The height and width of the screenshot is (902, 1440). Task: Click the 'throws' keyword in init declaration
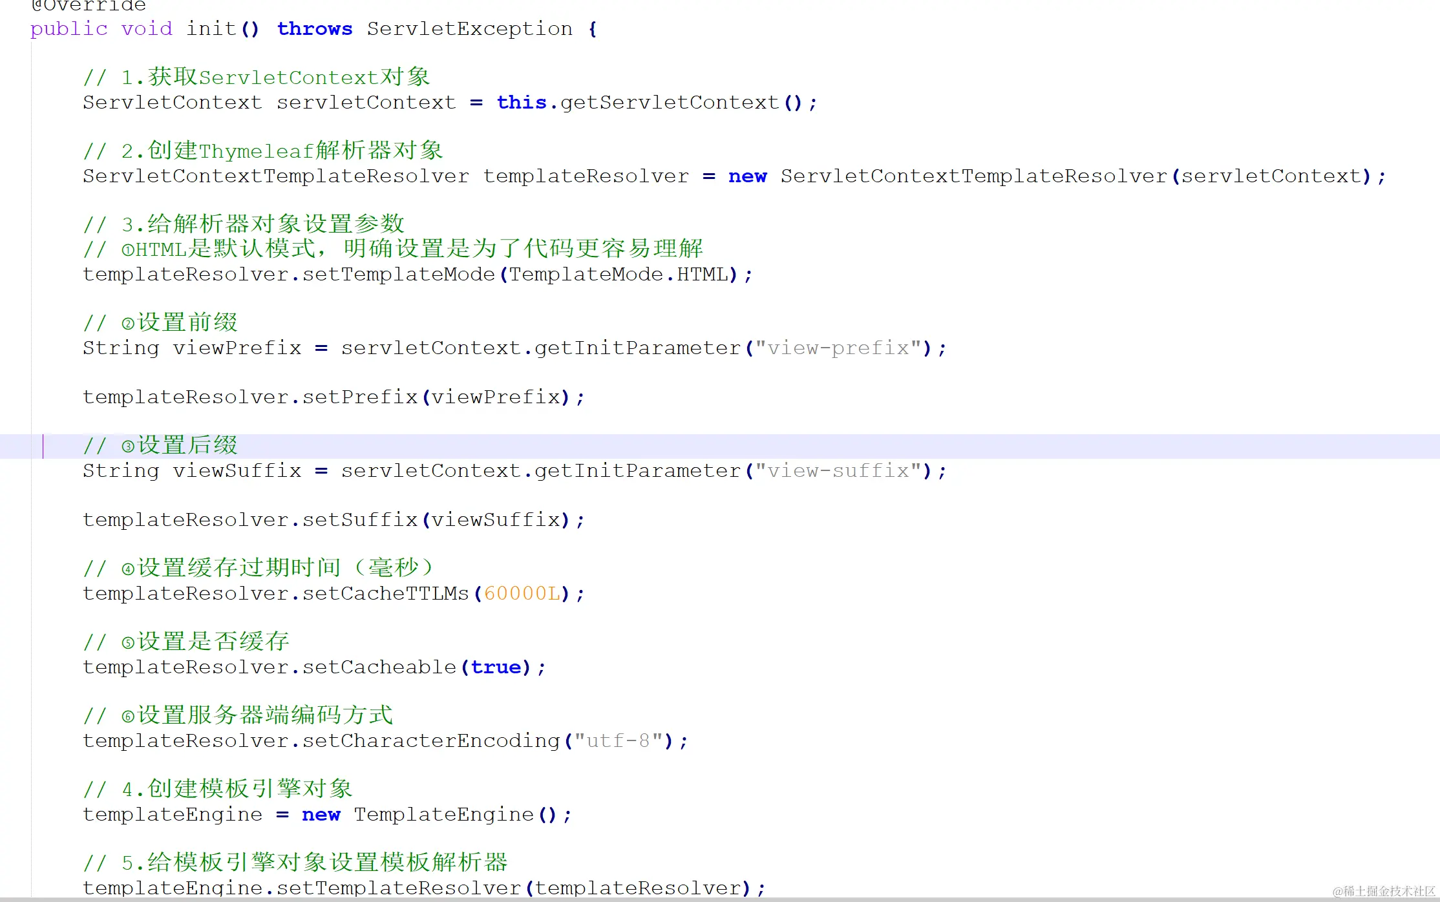315,29
